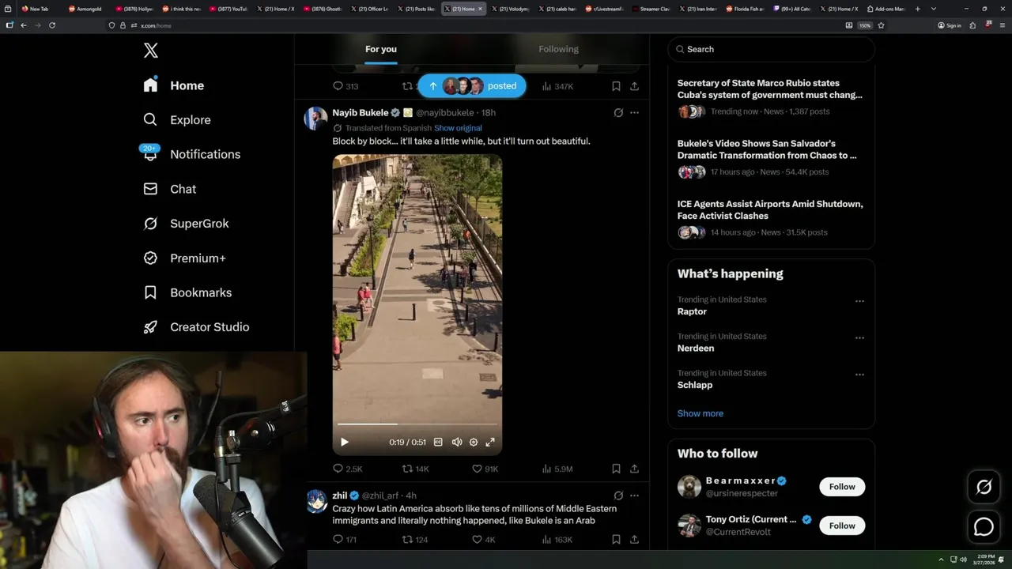Open Home from the sidebar
This screenshot has width=1012, height=569.
coord(174,85)
